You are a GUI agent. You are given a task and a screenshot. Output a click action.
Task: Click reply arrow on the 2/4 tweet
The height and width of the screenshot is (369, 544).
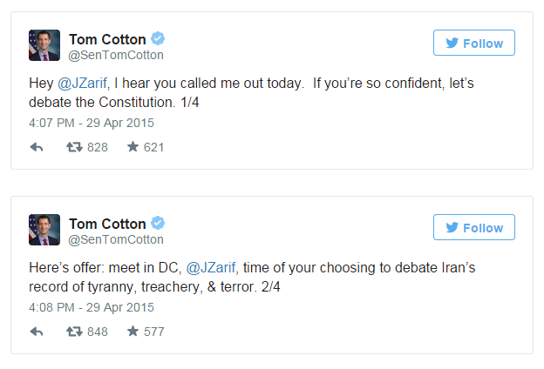point(37,332)
